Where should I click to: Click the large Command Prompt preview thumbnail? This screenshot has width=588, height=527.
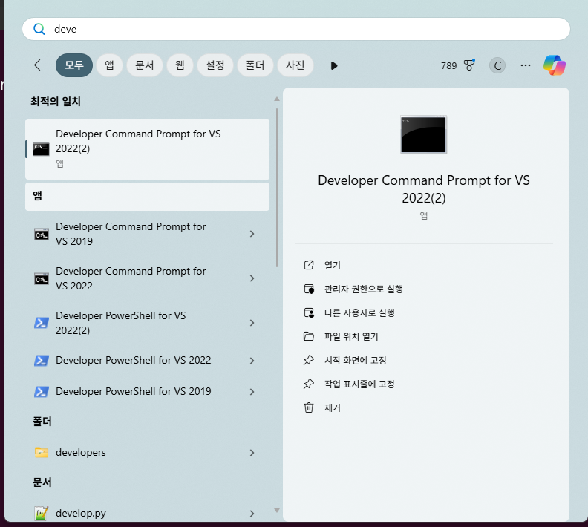(423, 134)
